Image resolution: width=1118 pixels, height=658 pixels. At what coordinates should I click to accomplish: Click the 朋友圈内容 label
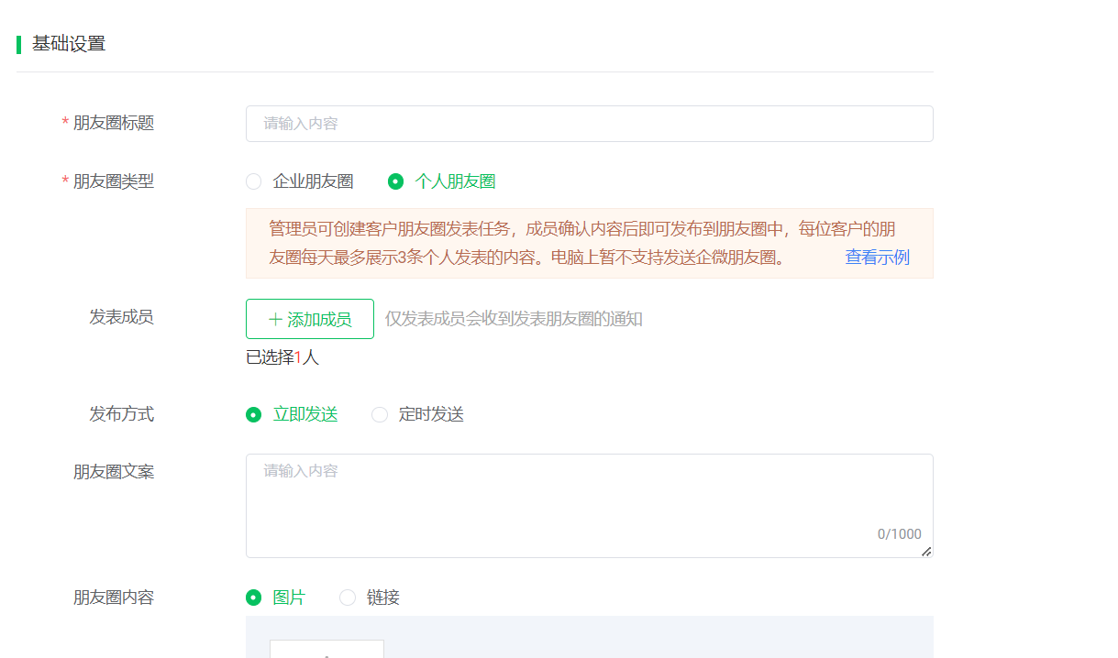[x=114, y=598]
